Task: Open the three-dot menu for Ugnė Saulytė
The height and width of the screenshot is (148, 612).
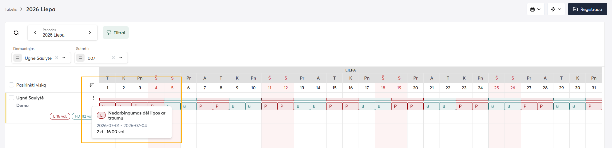Action: click(x=94, y=98)
